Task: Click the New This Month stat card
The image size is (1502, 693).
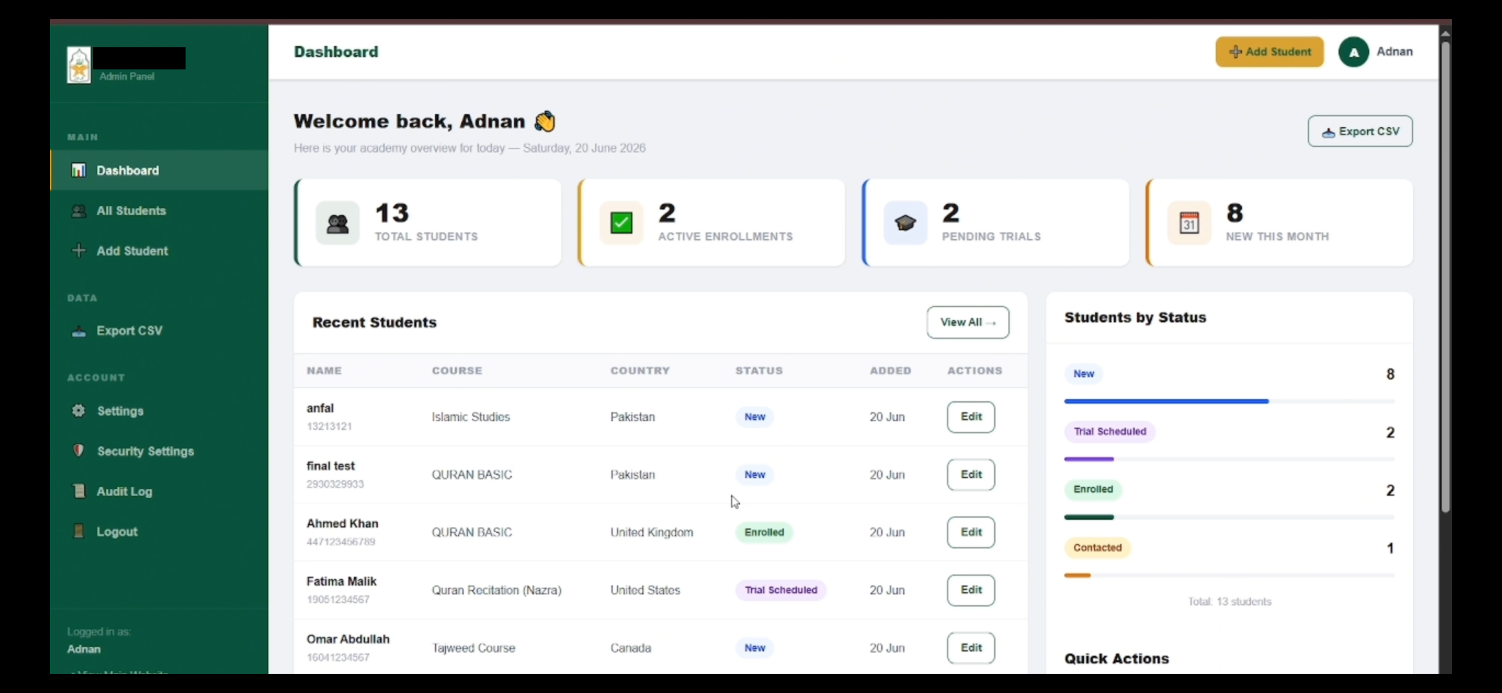Action: tap(1279, 223)
